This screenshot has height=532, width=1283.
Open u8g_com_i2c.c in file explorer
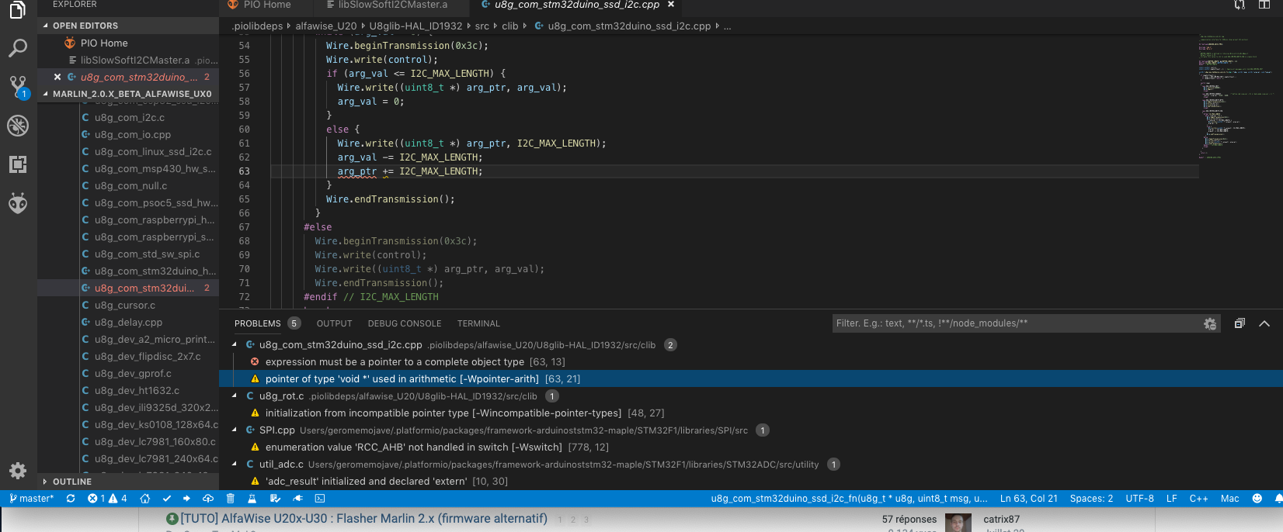click(130, 118)
